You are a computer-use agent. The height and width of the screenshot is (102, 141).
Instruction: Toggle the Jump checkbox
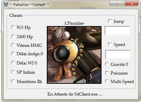[x=110, y=21]
